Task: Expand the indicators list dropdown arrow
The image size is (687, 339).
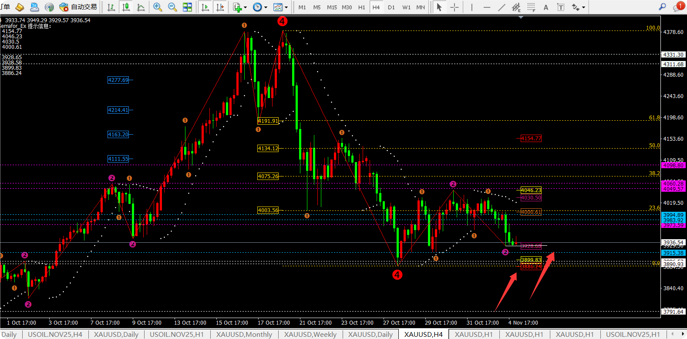Action: tap(246, 7)
